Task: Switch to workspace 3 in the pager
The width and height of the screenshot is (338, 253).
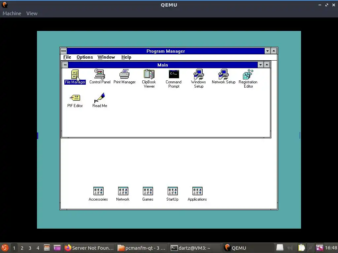Action: (x=30, y=248)
